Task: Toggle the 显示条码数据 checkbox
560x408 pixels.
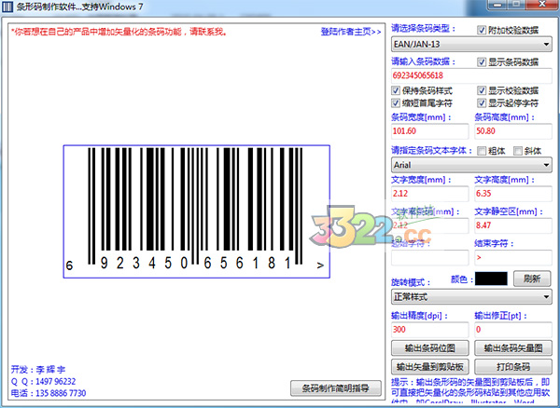Action: (482, 61)
